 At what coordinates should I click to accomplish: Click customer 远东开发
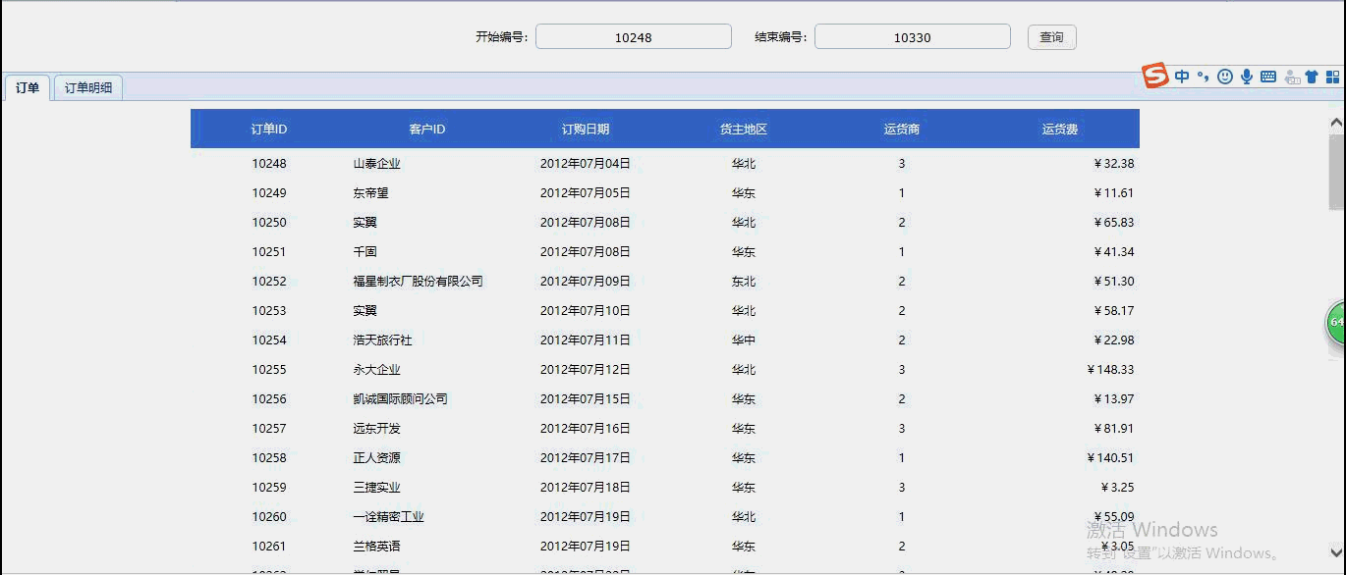tap(377, 429)
